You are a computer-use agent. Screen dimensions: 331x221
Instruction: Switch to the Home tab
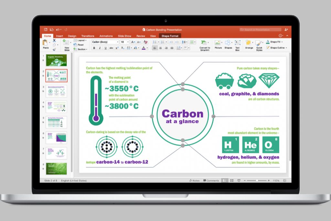click(47, 36)
